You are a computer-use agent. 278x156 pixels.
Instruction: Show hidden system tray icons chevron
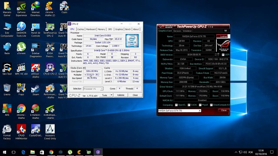tap(236, 152)
